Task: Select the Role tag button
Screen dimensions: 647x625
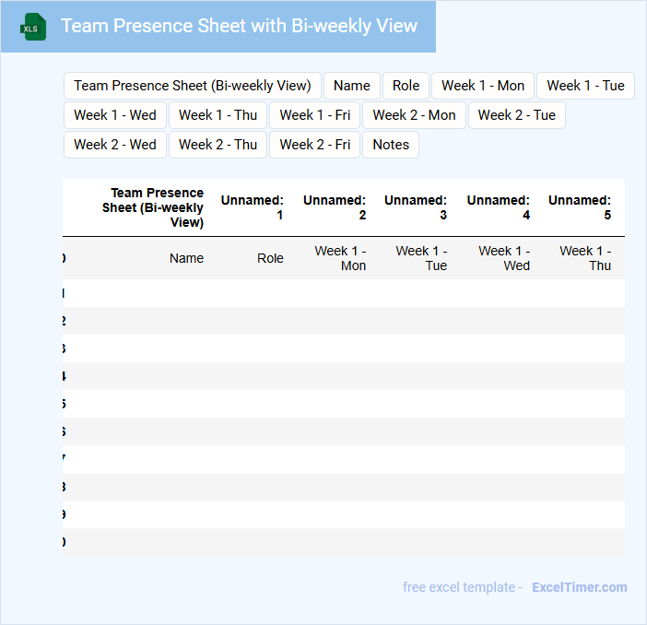Action: click(x=406, y=86)
